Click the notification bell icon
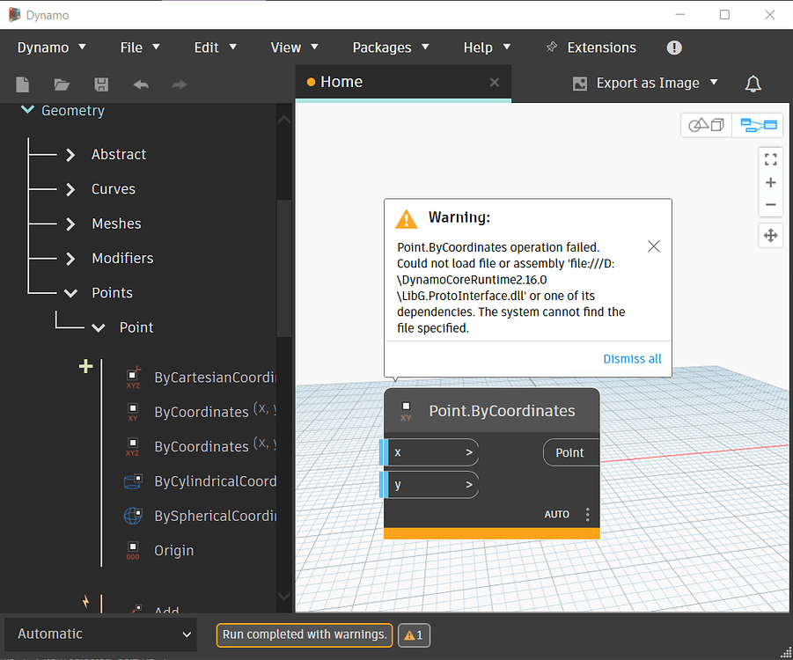 click(x=753, y=83)
